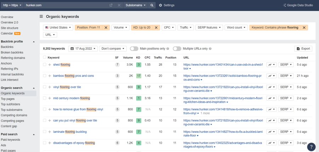Open the Traffic filter dropdown

(185, 28)
